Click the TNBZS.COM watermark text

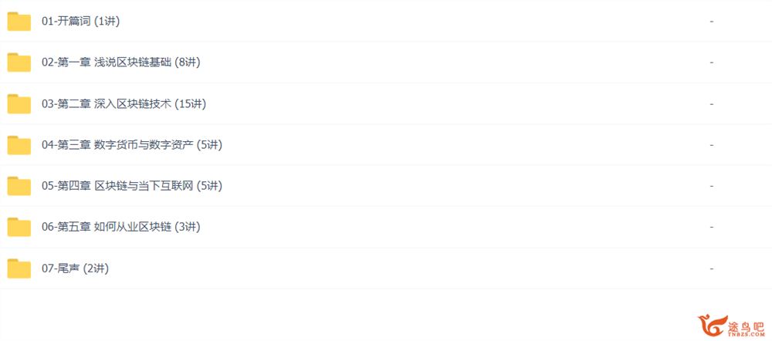coord(747,335)
